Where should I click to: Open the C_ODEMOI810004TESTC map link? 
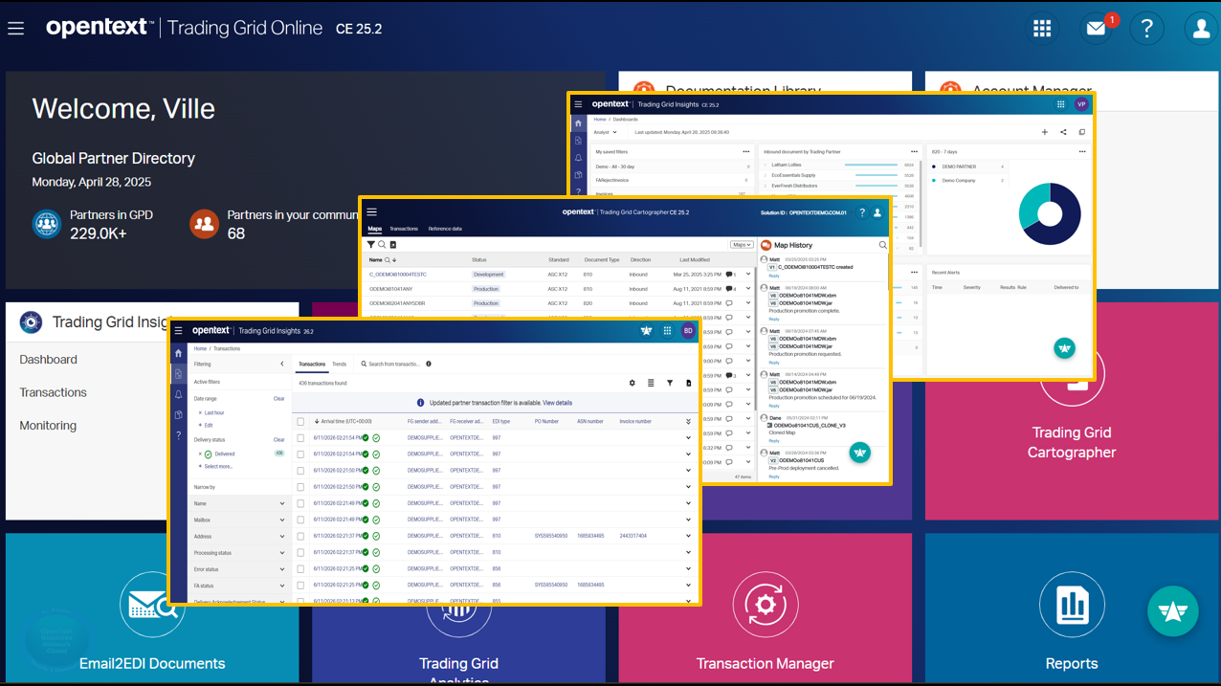tap(398, 275)
